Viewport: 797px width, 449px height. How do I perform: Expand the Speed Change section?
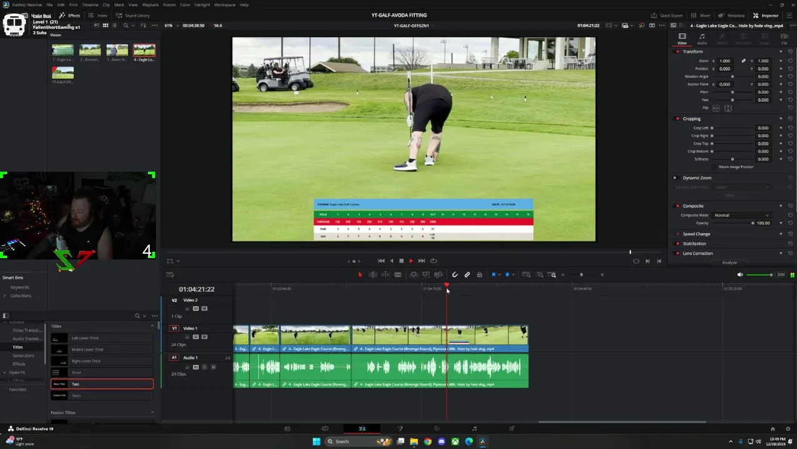(x=696, y=234)
